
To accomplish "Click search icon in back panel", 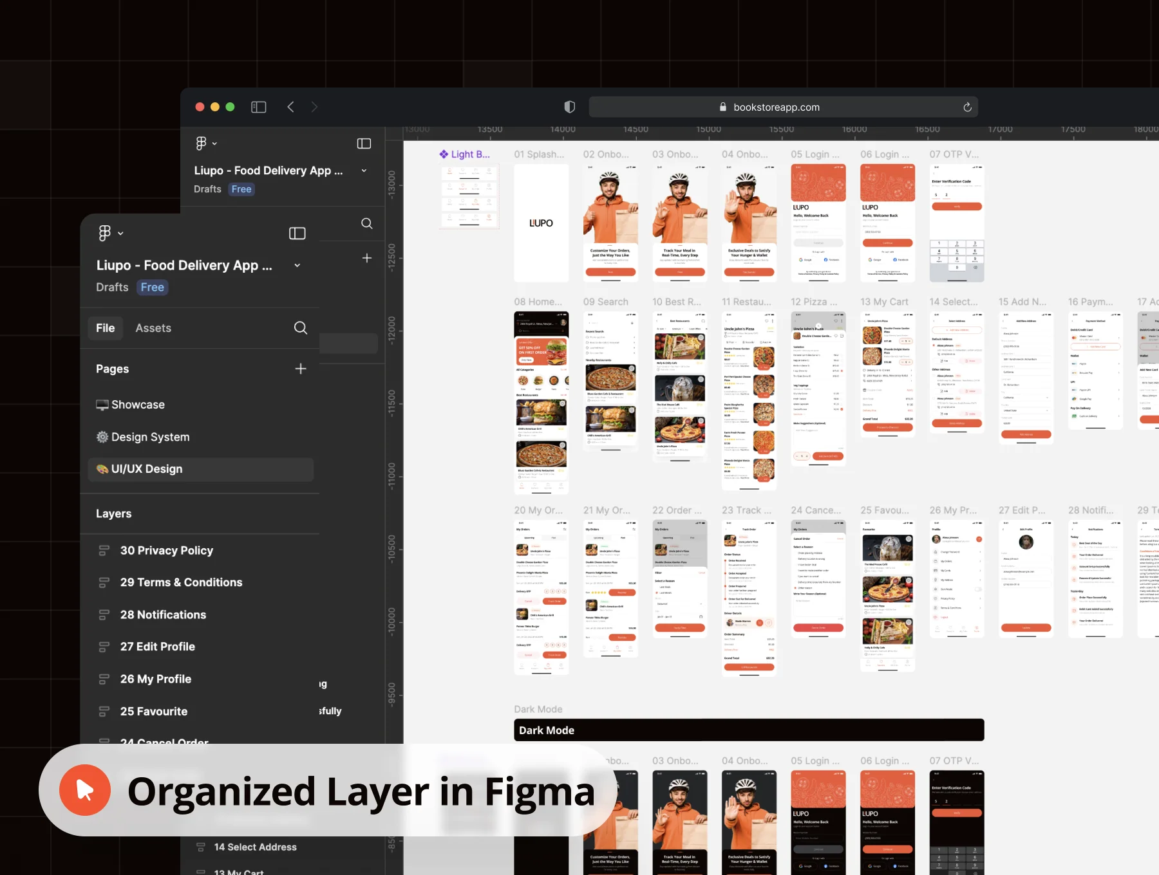I will coord(366,223).
